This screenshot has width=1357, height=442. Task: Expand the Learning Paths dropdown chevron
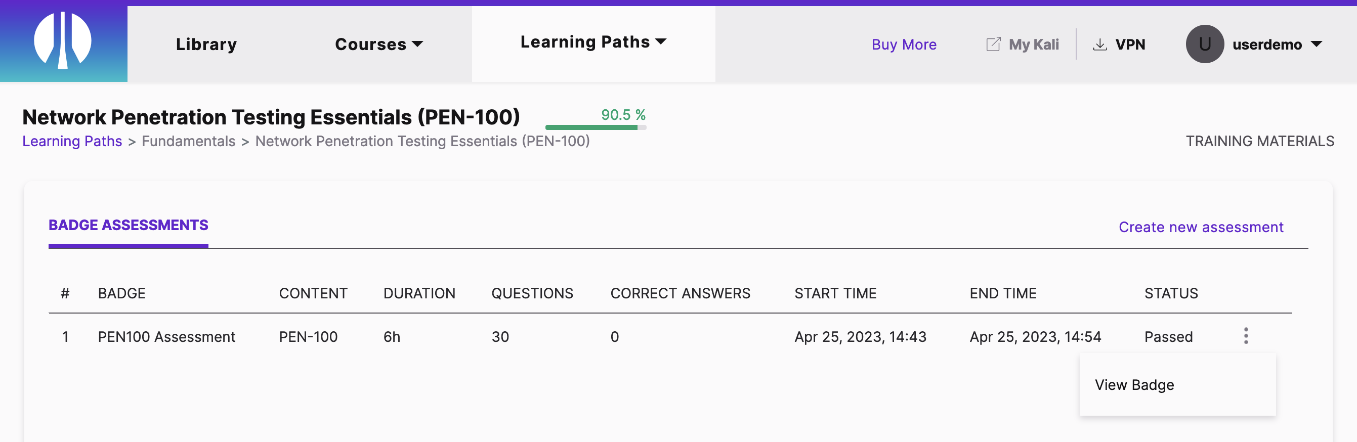661,41
